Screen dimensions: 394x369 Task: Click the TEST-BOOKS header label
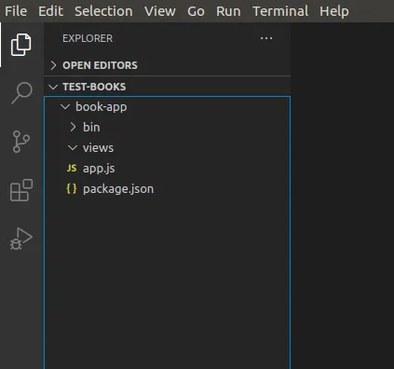(94, 87)
